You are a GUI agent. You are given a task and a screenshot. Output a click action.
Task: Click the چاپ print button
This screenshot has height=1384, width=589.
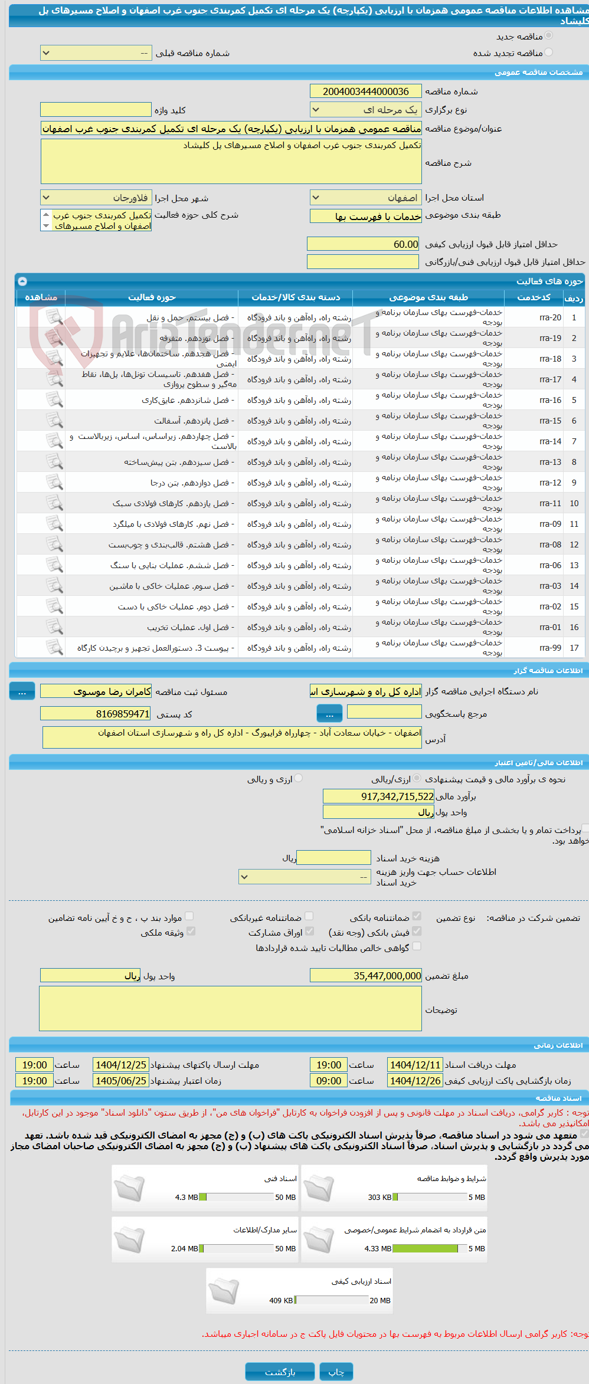[336, 1372]
